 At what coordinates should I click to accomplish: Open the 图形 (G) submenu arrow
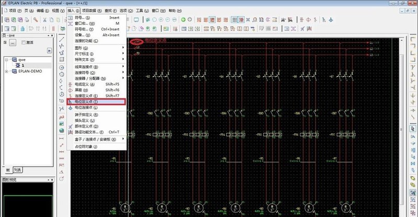point(123,48)
